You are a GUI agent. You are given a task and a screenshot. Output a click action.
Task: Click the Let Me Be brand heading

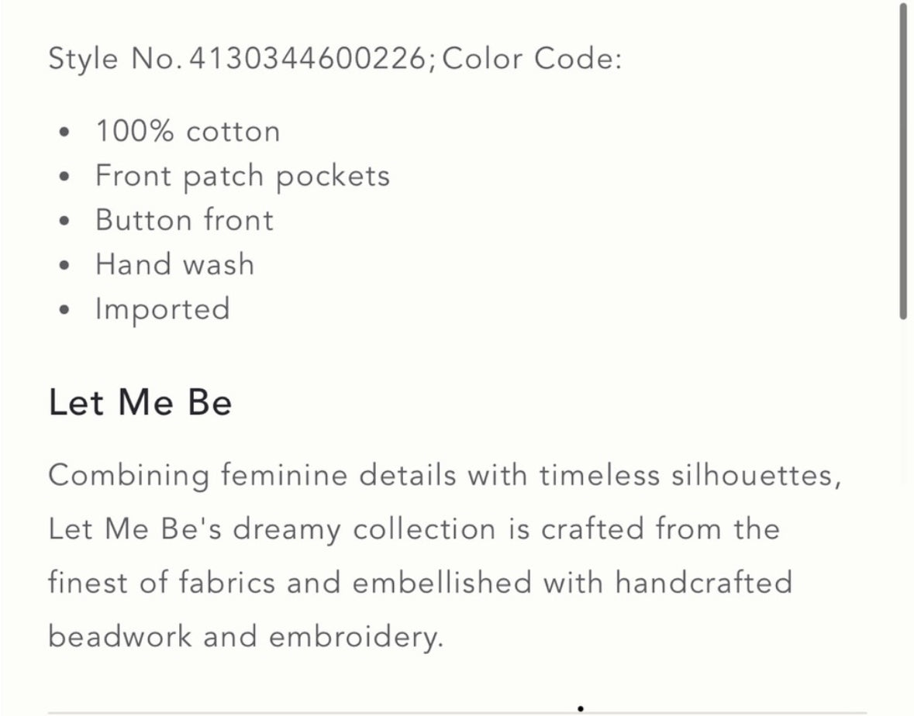140,403
